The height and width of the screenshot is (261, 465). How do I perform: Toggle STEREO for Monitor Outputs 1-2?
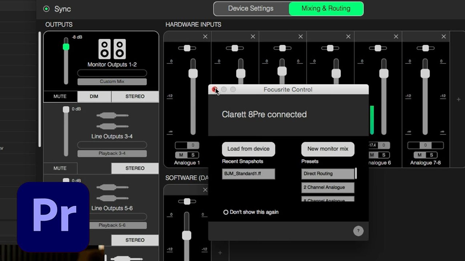click(135, 96)
